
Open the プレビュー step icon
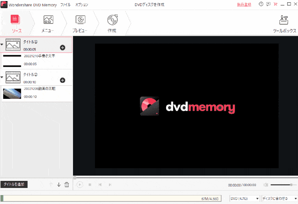click(80, 20)
